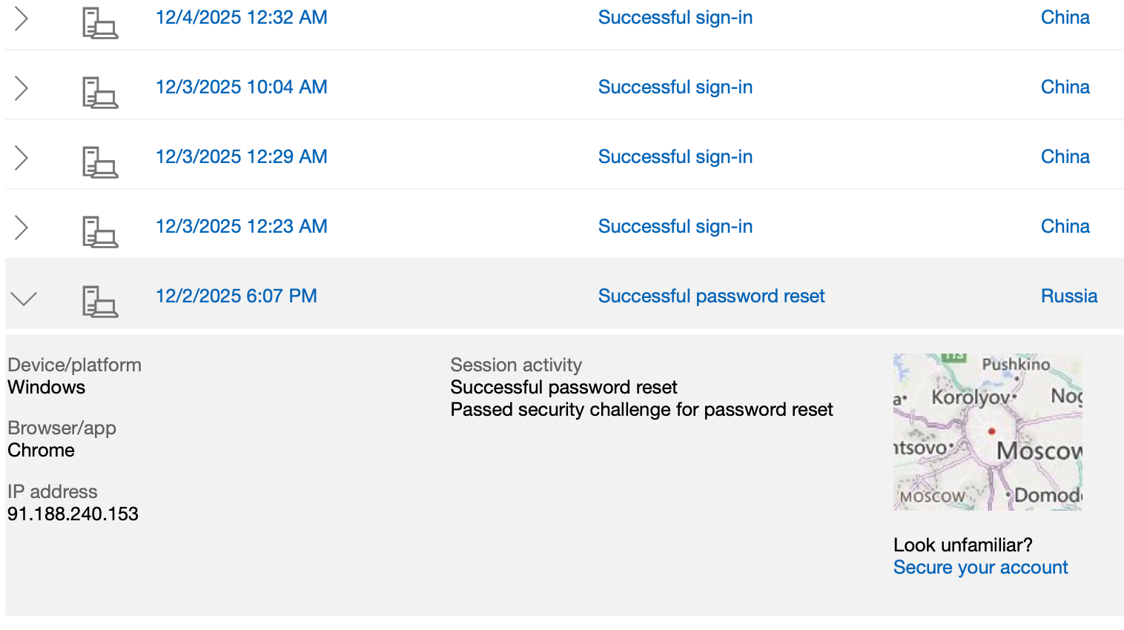Viewport: 1124px width, 630px height.
Task: Click device icon for 12/4/2025 12:32 AM entry
Action: (x=99, y=22)
